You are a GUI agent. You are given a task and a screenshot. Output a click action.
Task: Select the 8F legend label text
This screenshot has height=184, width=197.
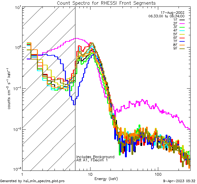(x=175, y=45)
